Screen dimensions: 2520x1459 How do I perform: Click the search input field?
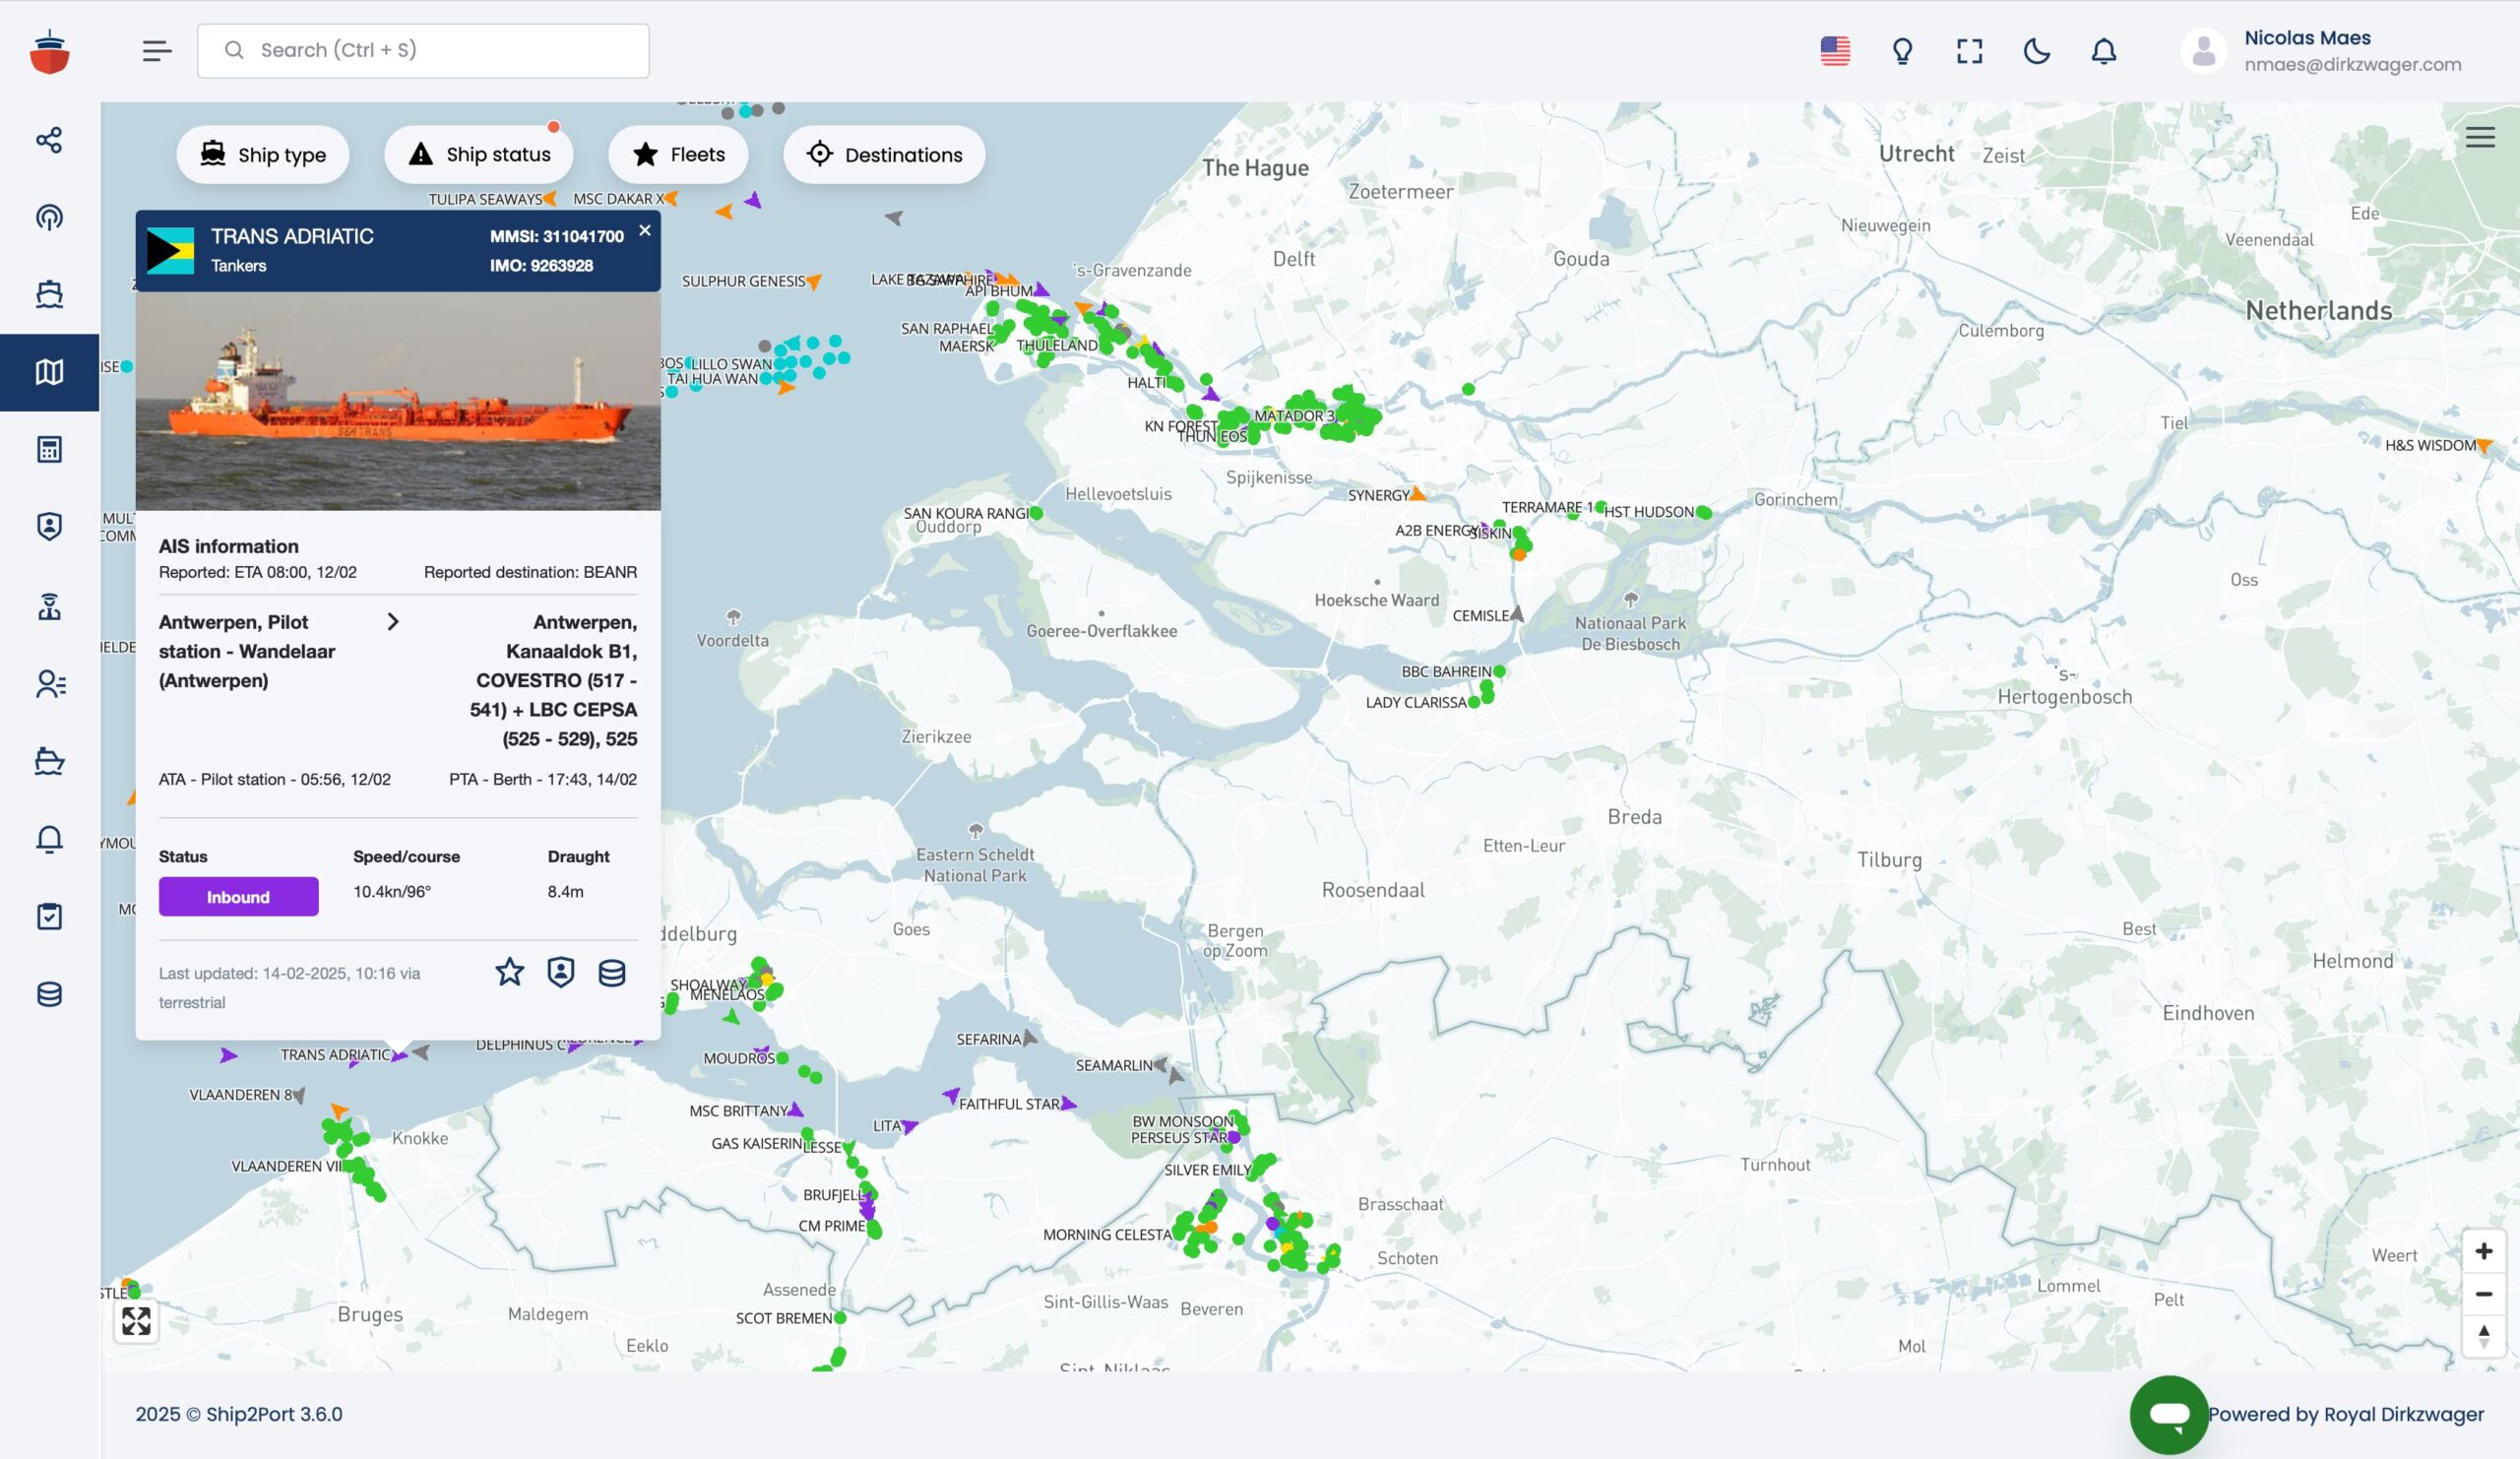tap(423, 51)
